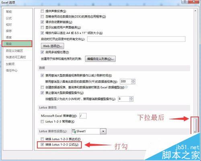This screenshot has width=201, height=161.
Task: Open the 公式 category
Action: click(x=9, y=18)
